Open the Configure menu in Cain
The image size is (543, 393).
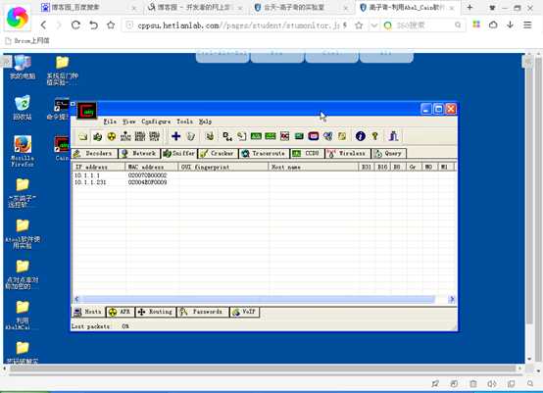156,122
